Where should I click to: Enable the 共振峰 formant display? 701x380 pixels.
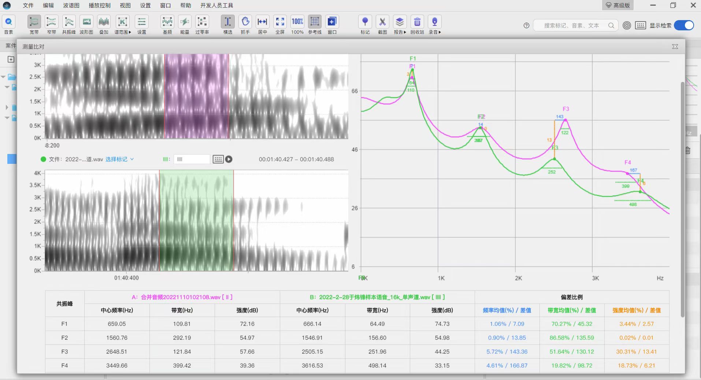[69, 25]
